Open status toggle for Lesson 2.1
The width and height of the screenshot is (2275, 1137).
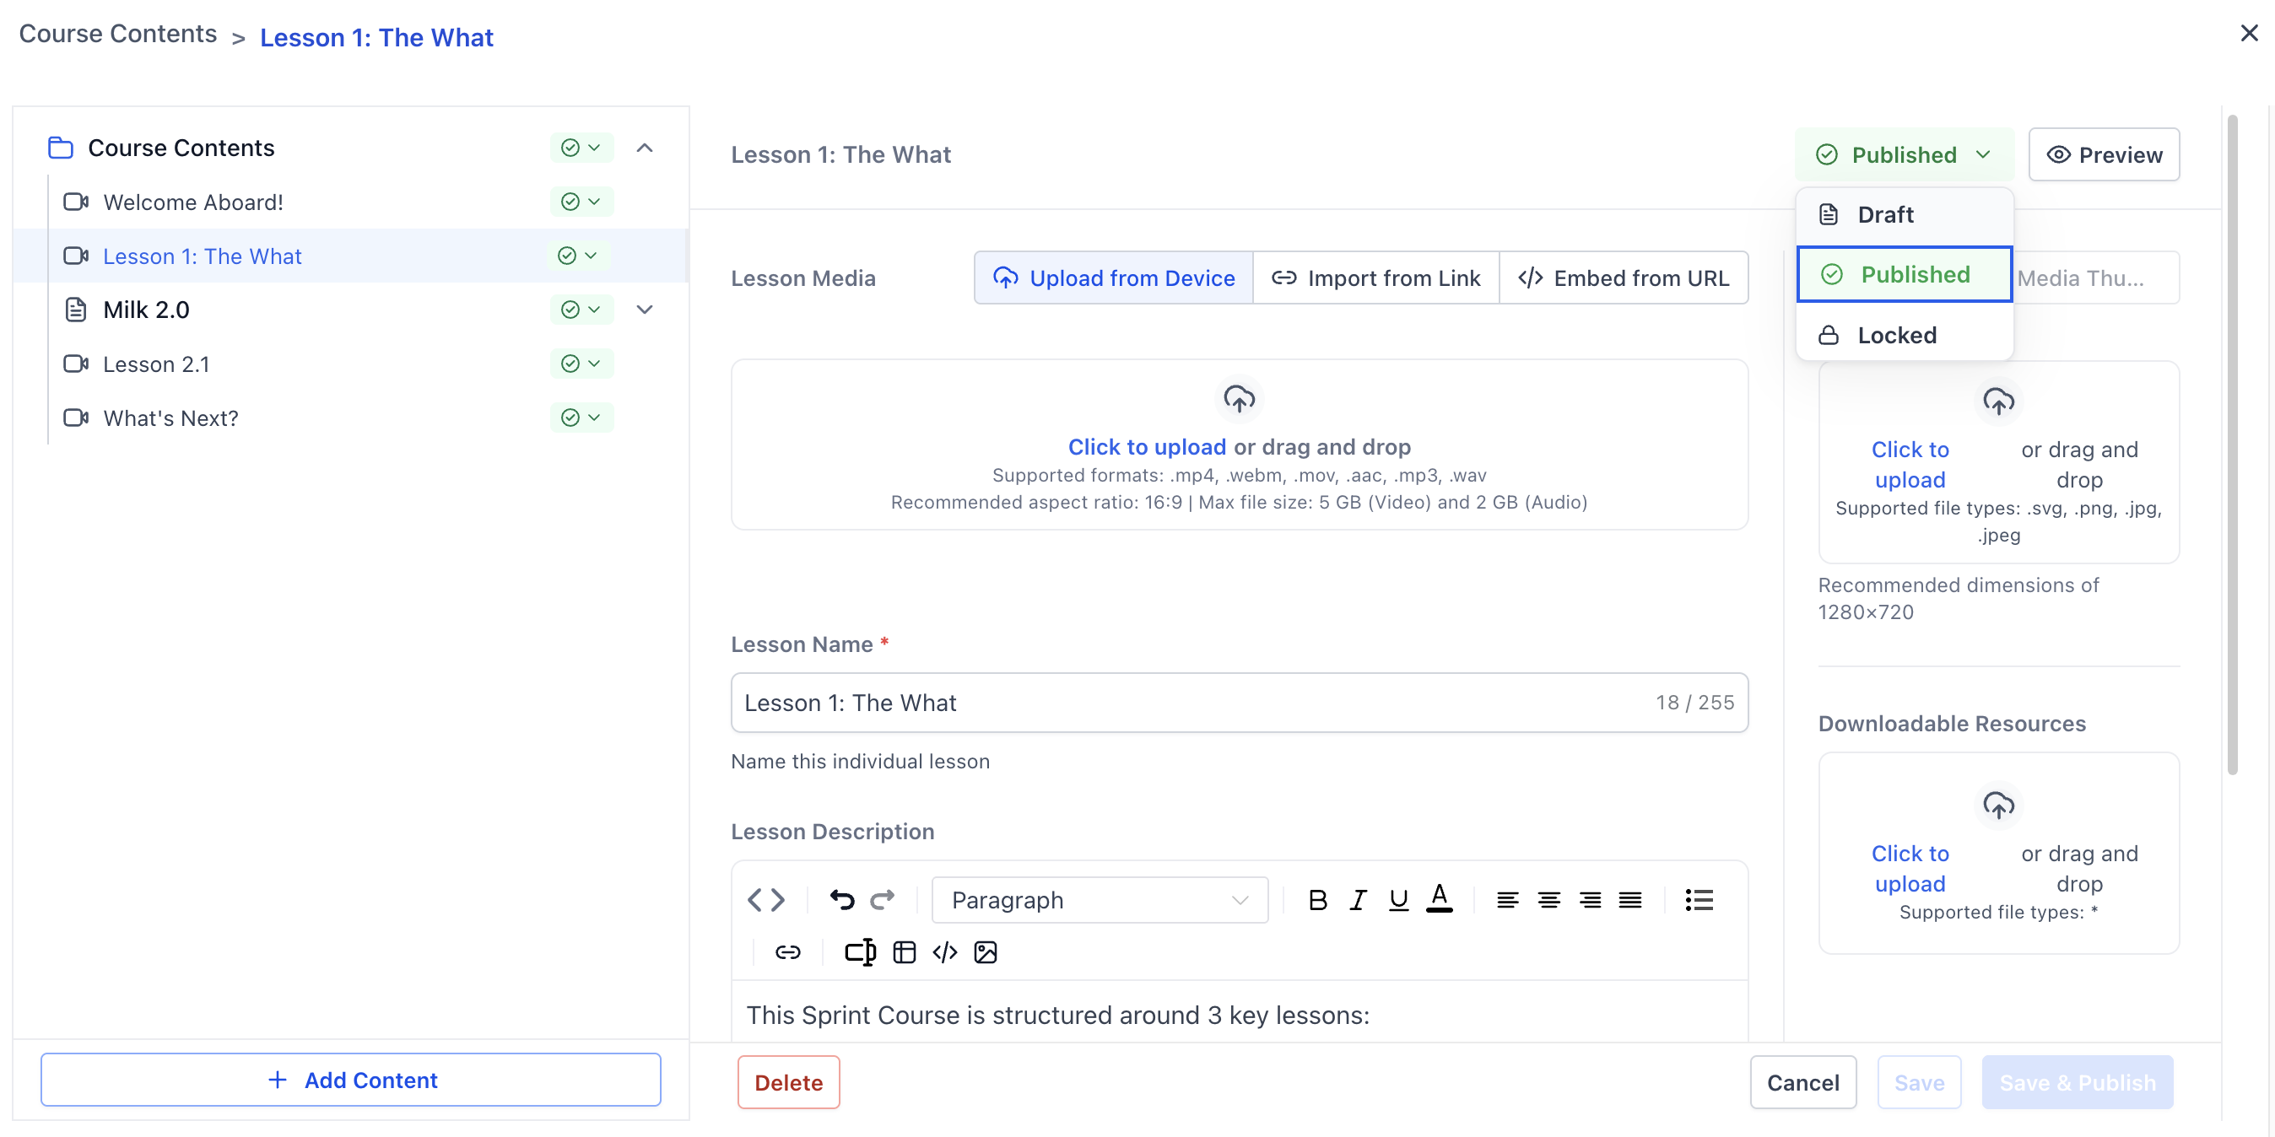(581, 364)
